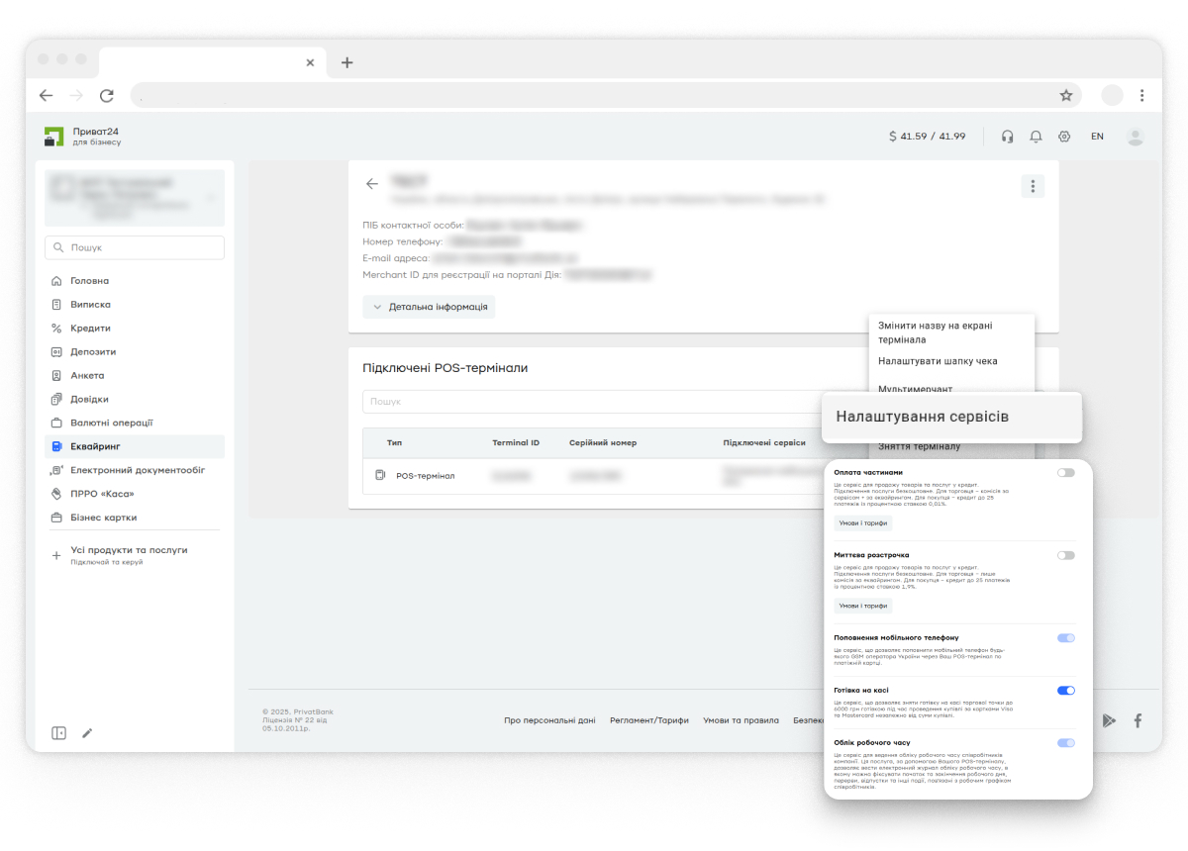The image size is (1188, 851).
Task: Click Умови і тарифи under Оплата частинами
Action: tap(863, 522)
